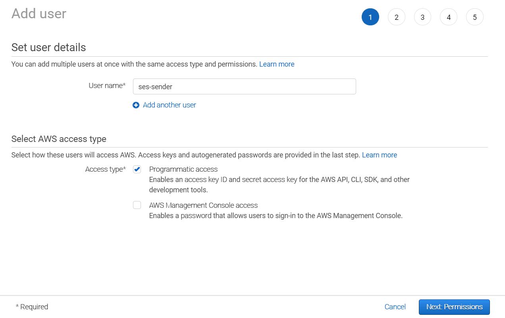Proceed with the Next: Permissions button

(454, 307)
